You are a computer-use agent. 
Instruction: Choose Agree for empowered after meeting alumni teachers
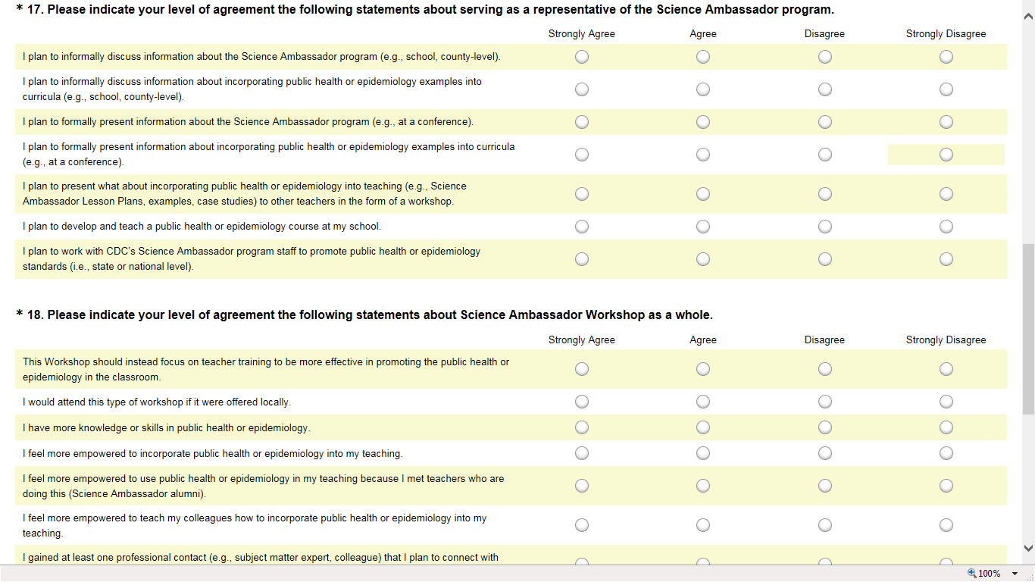pyautogui.click(x=703, y=486)
